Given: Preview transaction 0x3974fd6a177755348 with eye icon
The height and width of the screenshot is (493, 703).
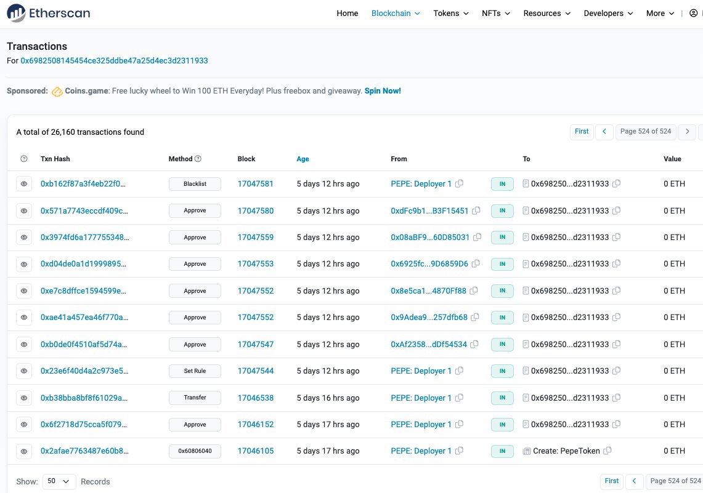Looking at the screenshot, I should pyautogui.click(x=24, y=238).
